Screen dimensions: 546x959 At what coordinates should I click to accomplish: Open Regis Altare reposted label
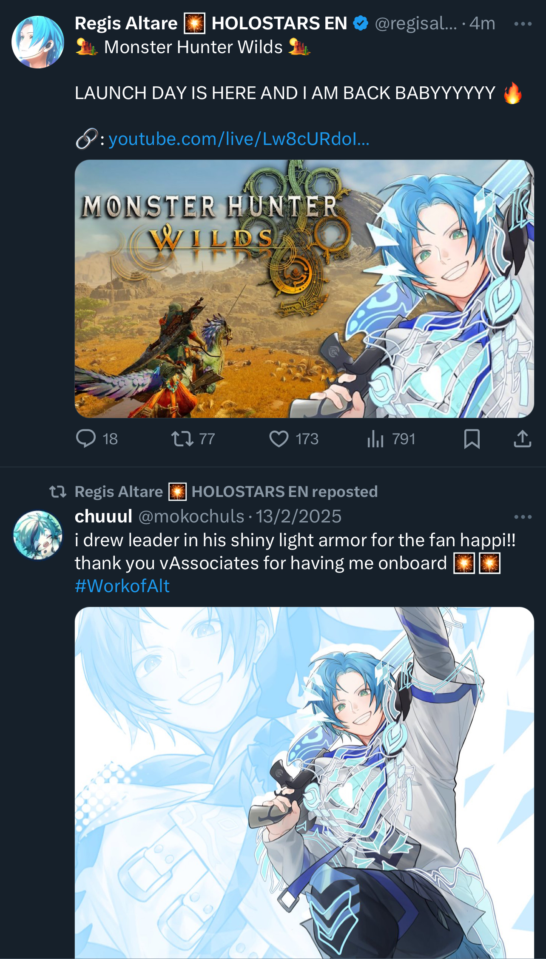pyautogui.click(x=226, y=491)
